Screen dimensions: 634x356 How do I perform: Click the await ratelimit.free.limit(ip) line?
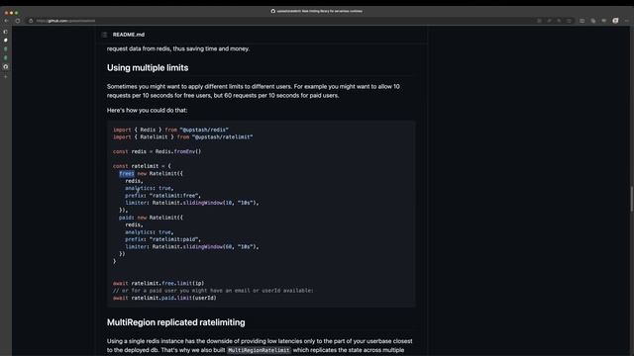[158, 284]
